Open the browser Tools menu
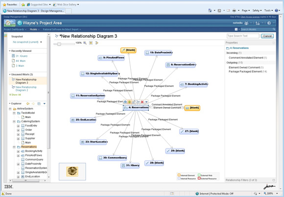 pos(268,10)
